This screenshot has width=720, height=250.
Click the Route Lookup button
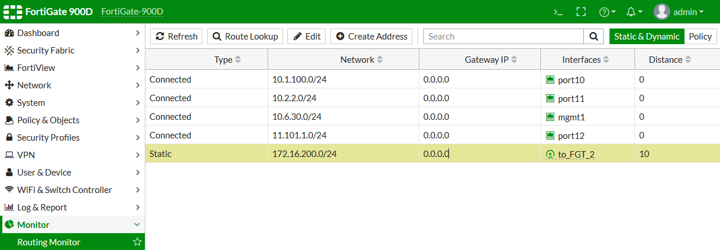tap(245, 37)
